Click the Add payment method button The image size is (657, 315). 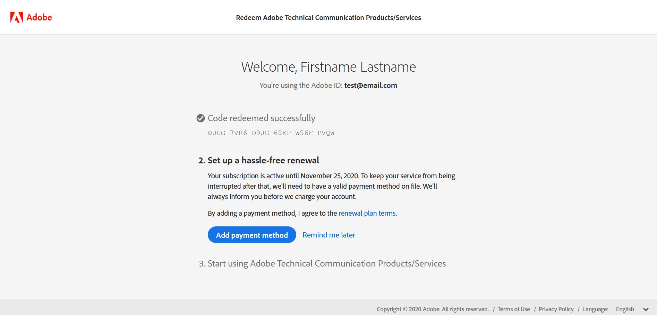coord(252,235)
